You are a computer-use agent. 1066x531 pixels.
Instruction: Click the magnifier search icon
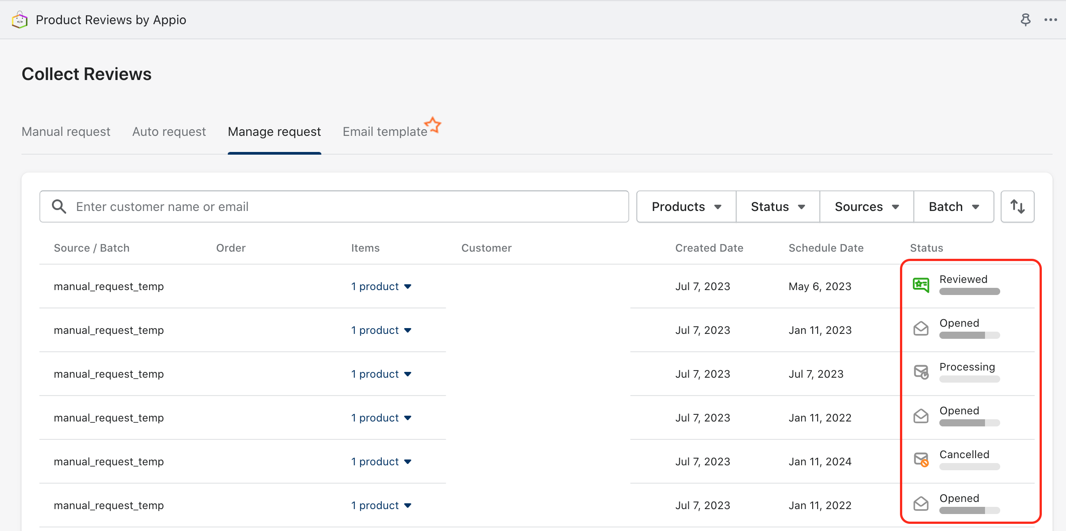tap(59, 206)
